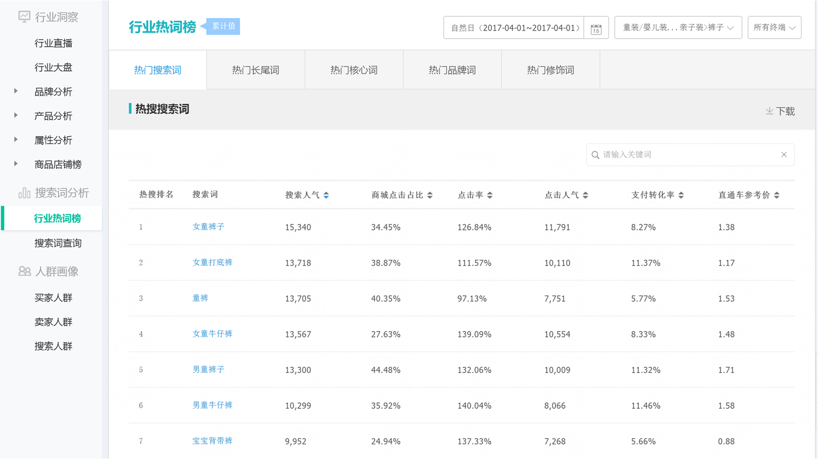Sort by 点击率 using its sort arrows
The width and height of the screenshot is (818, 459).
coord(490,195)
